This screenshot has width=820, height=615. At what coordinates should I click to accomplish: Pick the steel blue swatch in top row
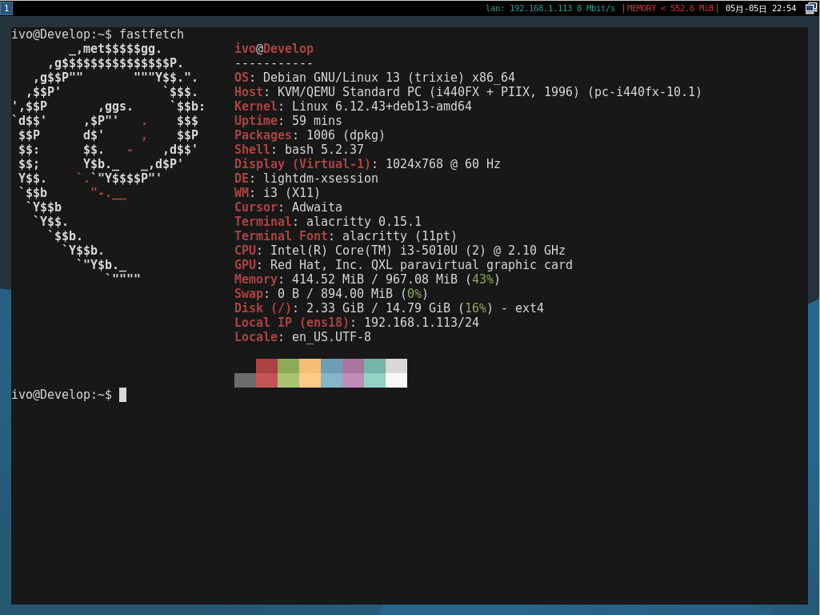click(331, 366)
